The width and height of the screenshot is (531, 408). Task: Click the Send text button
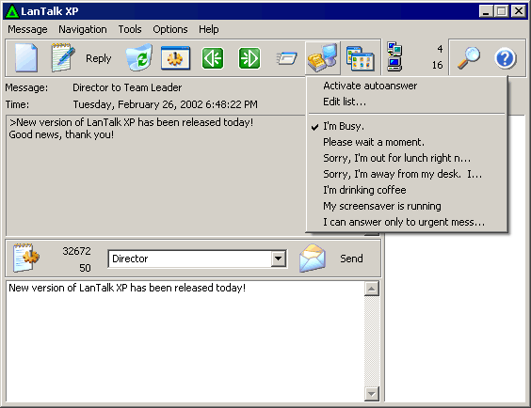pyautogui.click(x=351, y=259)
